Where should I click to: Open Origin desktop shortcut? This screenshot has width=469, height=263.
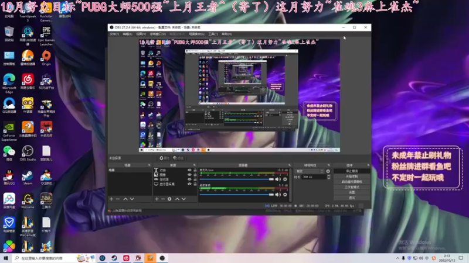46,58
